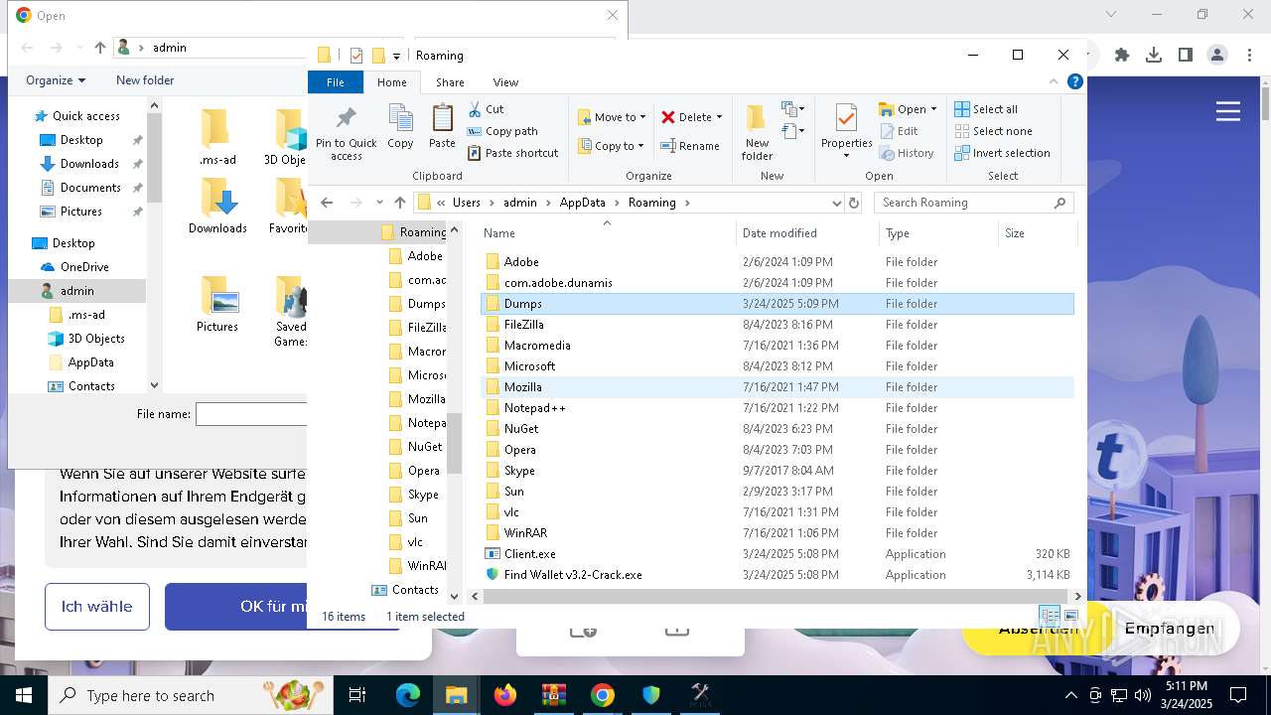1271x715 pixels.
Task: Switch to the View ribbon tab
Action: 505,82
